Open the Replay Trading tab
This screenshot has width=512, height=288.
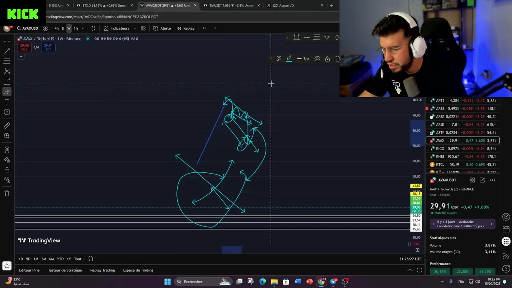pyautogui.click(x=102, y=270)
